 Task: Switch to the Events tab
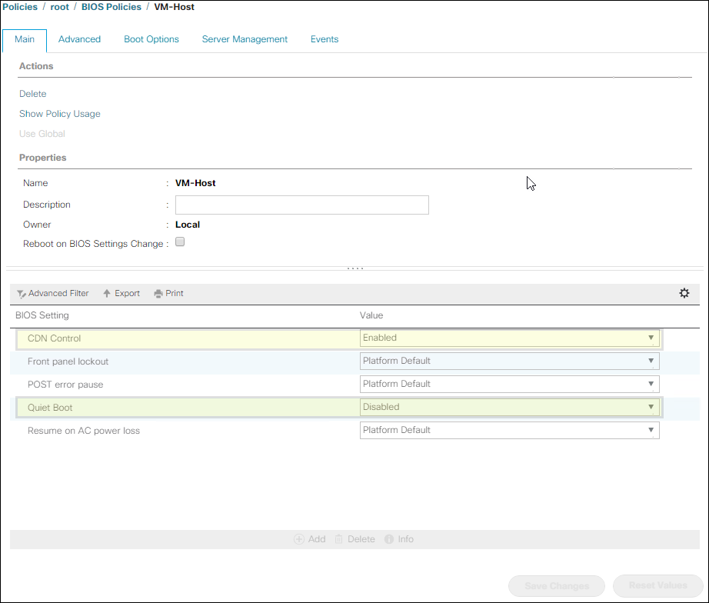(x=325, y=39)
